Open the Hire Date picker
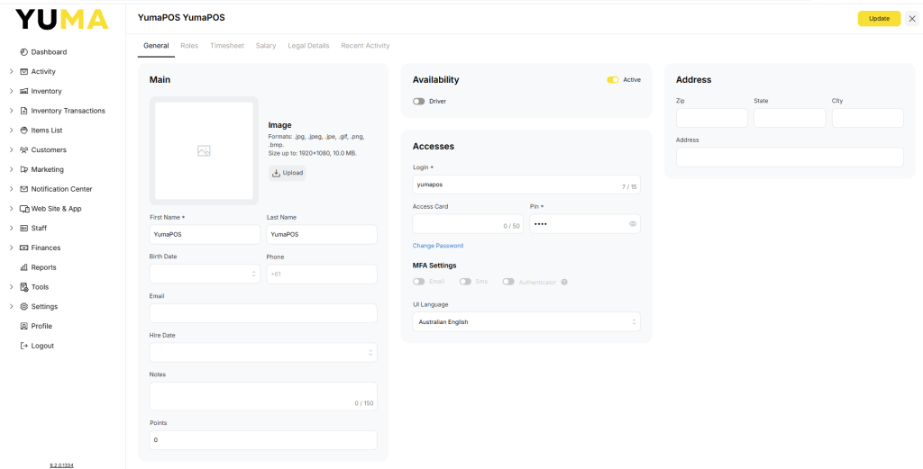Image resolution: width=923 pixels, height=469 pixels. point(263,353)
